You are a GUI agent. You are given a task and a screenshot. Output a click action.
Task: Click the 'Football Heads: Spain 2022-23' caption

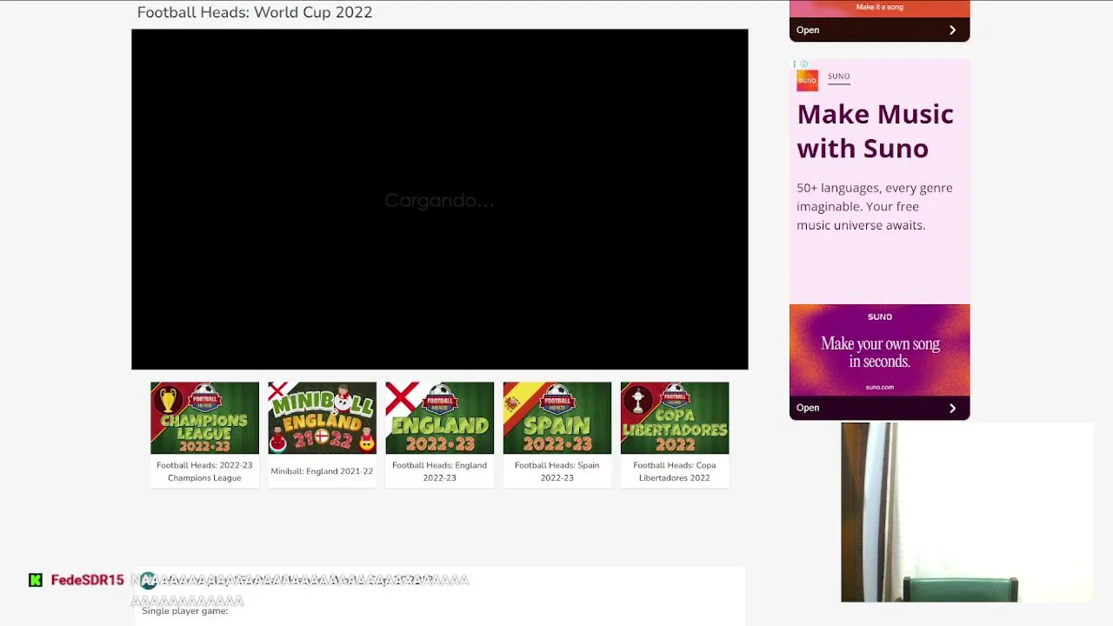(x=556, y=471)
